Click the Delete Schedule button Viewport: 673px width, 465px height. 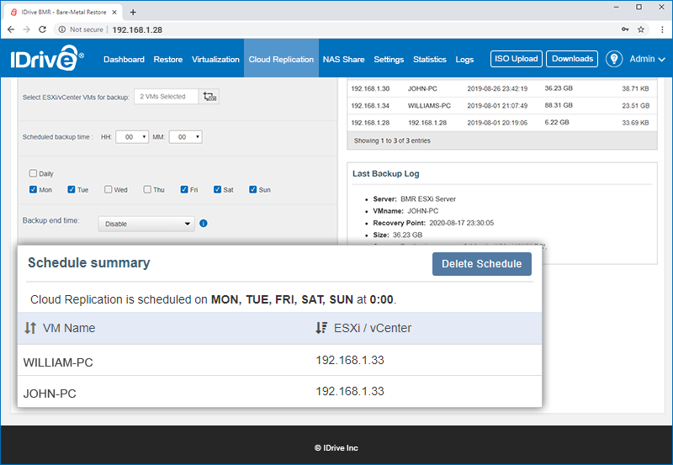[481, 264]
